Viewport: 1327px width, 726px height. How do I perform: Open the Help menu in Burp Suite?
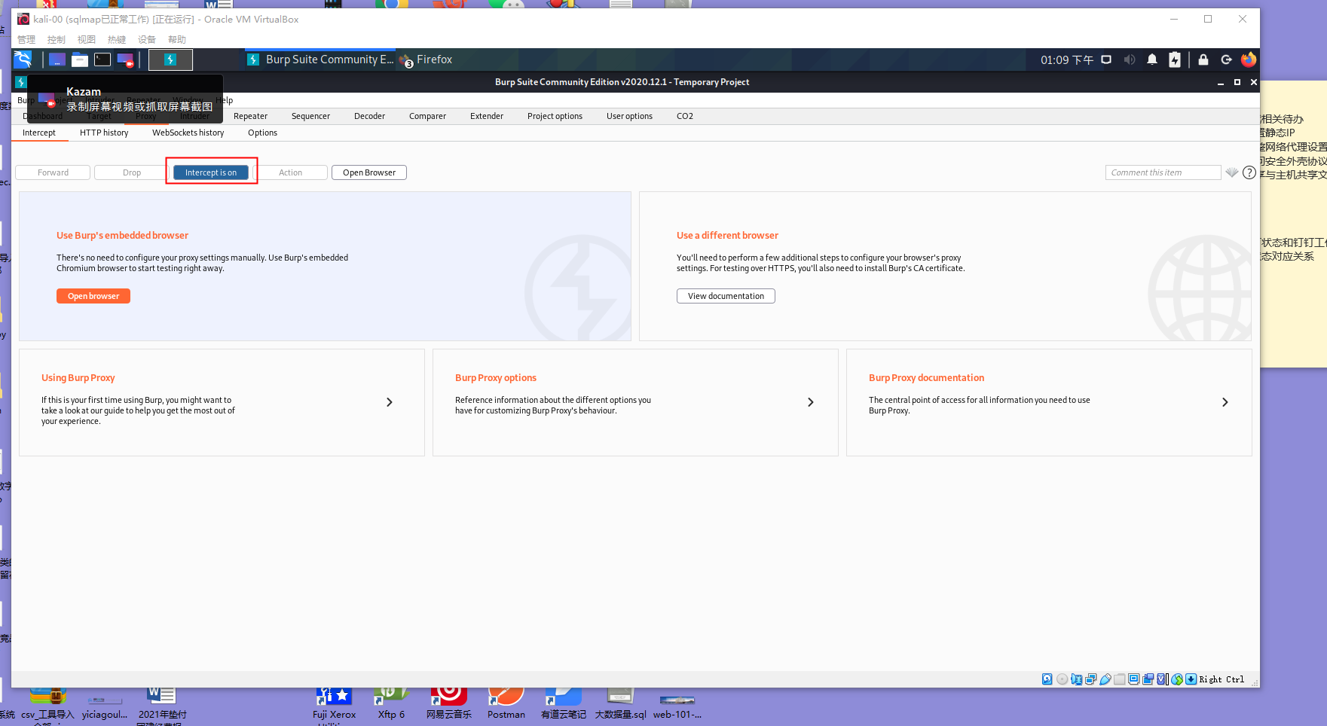(225, 100)
